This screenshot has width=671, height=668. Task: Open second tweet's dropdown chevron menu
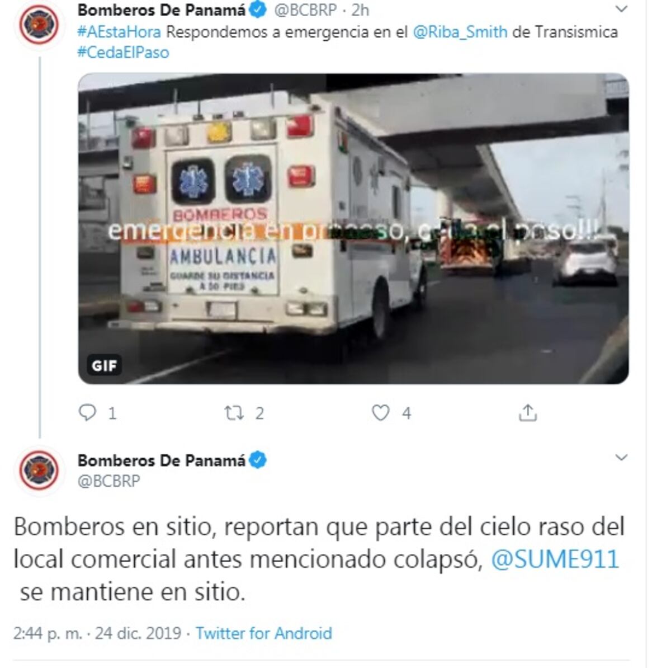click(x=621, y=458)
